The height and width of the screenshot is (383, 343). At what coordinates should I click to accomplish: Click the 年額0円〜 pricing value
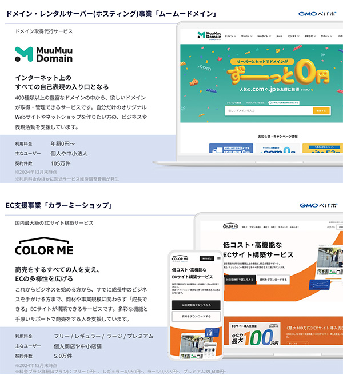(x=62, y=143)
